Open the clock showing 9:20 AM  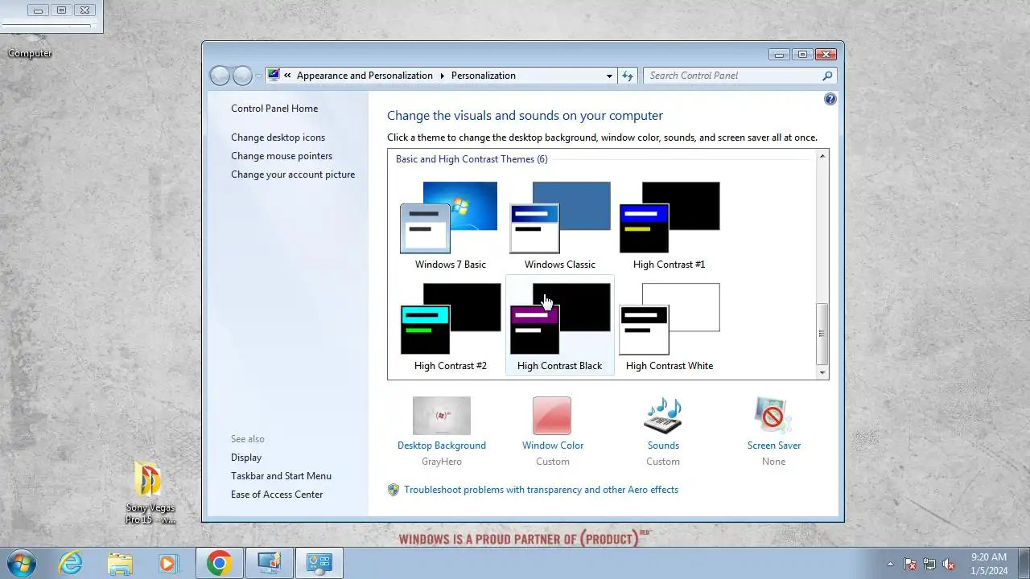989,564
